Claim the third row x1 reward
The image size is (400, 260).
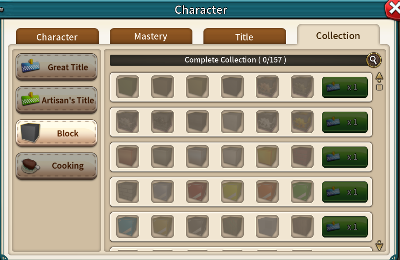click(x=344, y=157)
